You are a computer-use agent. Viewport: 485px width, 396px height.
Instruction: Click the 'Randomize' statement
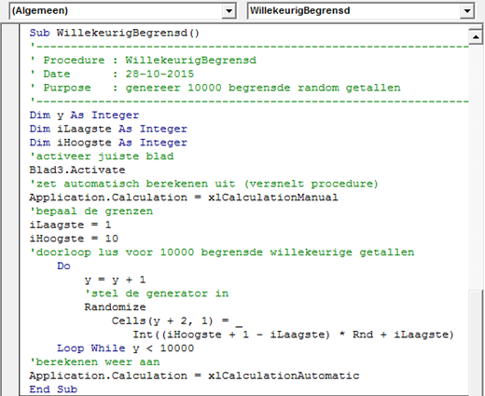click(115, 307)
